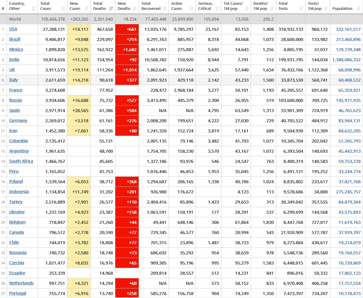Open the Belgium country link
This screenshot has width=363, height=298.
click(x=17, y=222)
